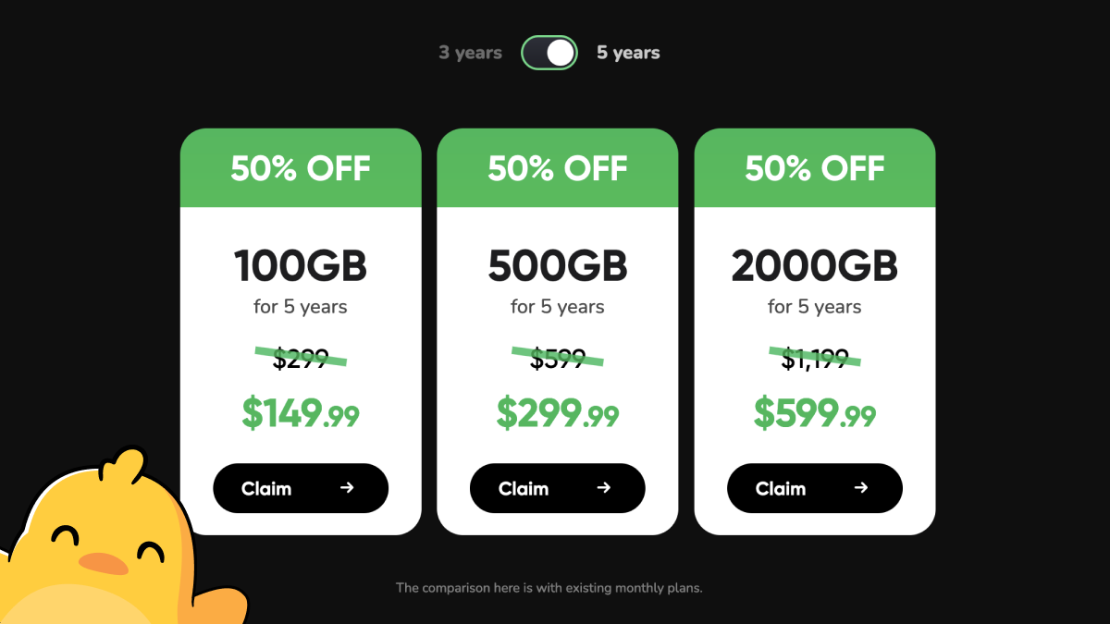Click the $149.99 price

(301, 413)
